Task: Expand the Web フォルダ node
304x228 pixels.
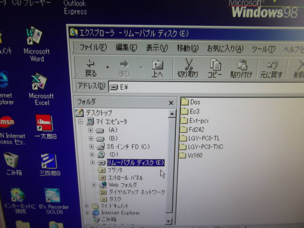Action: pyautogui.click(x=94, y=185)
